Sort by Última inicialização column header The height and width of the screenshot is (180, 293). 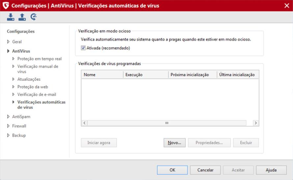pyautogui.click(x=238, y=75)
